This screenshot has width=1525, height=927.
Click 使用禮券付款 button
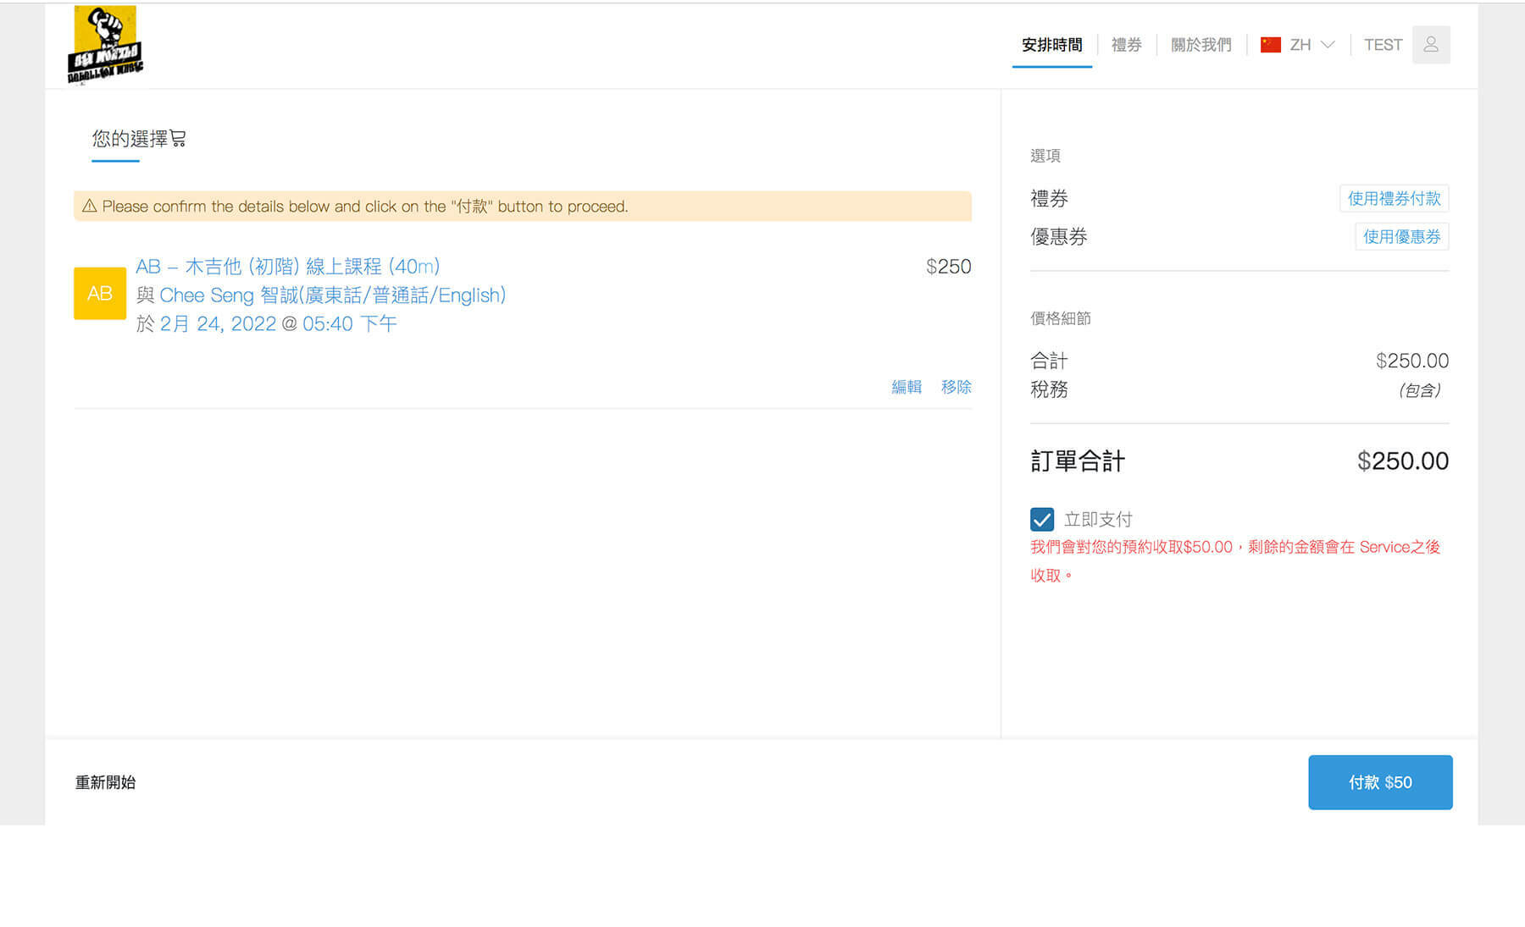[1394, 198]
